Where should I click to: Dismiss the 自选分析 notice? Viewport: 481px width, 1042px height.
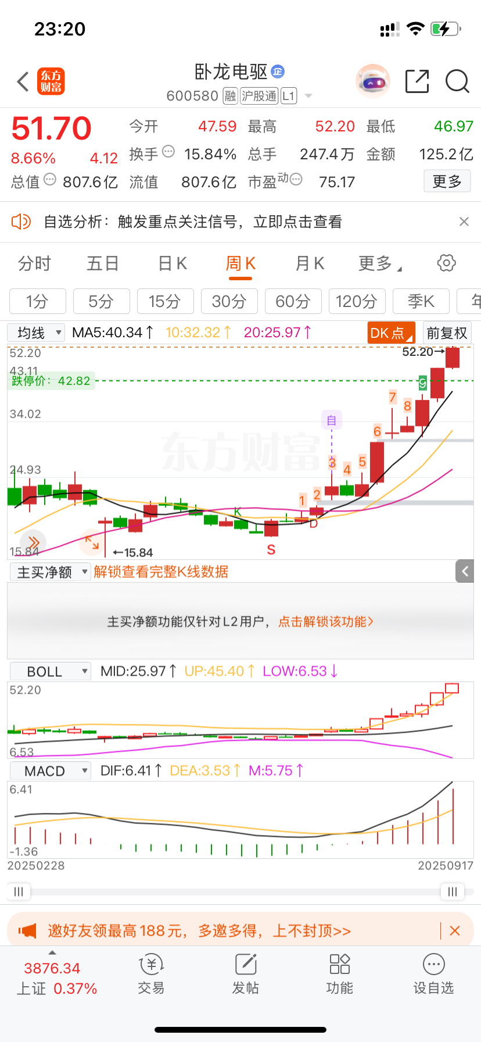point(464,222)
